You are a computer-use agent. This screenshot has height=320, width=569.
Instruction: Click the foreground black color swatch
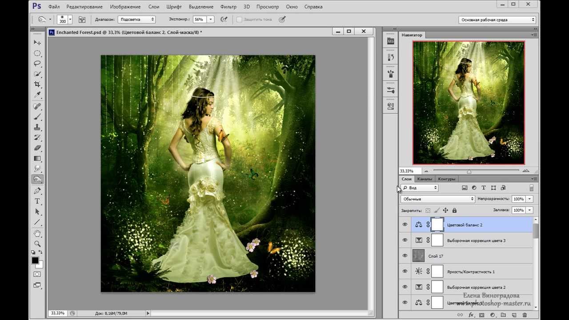point(35,260)
